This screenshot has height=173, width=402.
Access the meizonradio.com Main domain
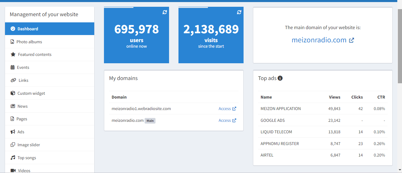pos(227,120)
